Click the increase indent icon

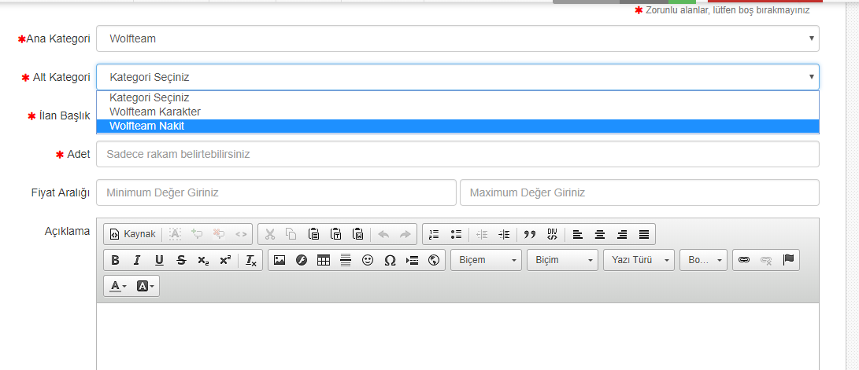pyautogui.click(x=503, y=234)
